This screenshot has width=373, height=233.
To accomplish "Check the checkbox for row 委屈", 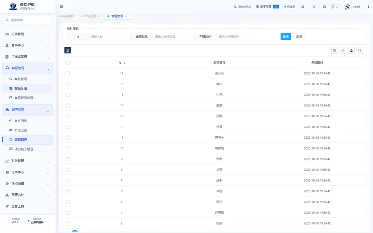I will [68, 106].
